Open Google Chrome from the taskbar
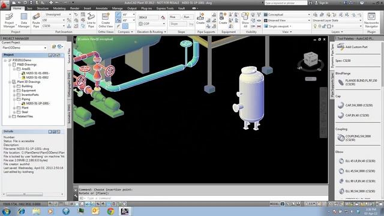This screenshot has width=384, height=216. click(110, 211)
